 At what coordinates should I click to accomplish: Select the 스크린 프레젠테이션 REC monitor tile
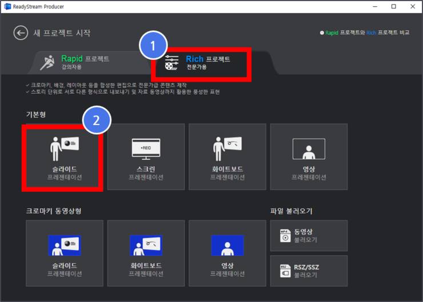(146, 157)
